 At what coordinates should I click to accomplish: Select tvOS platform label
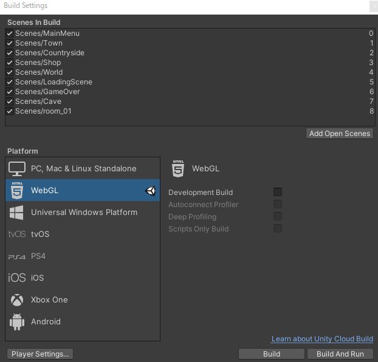pos(40,234)
